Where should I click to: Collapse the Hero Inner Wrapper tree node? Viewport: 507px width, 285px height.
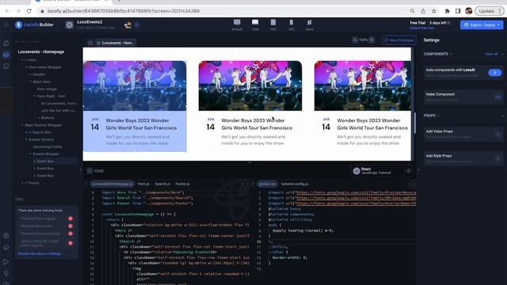coord(26,67)
